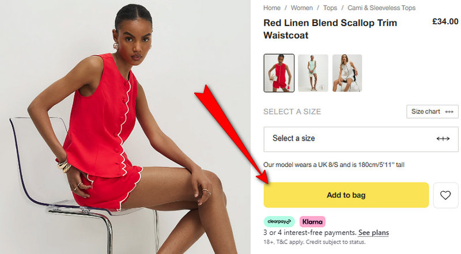Image resolution: width=461 pixels, height=254 pixels.
Task: Navigate to Tops breadcrumb
Action: pyautogui.click(x=330, y=8)
